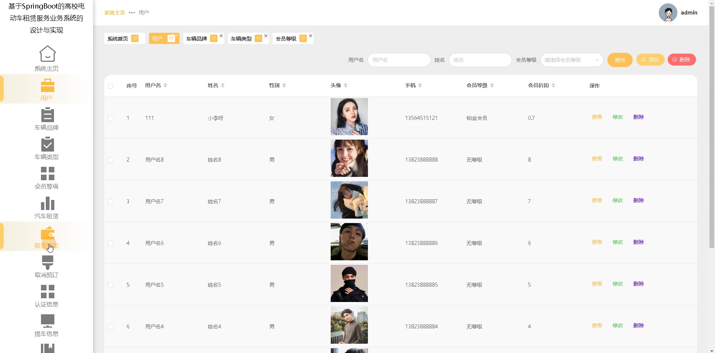Click the admin username label
715x353 pixels.
pyautogui.click(x=689, y=13)
